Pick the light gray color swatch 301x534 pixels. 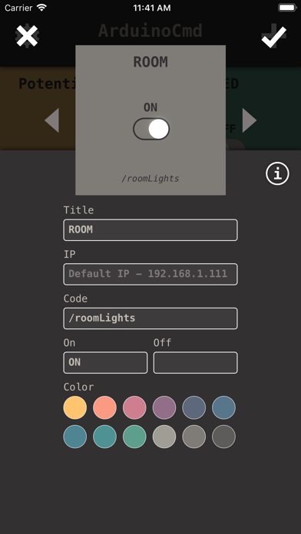(164, 437)
